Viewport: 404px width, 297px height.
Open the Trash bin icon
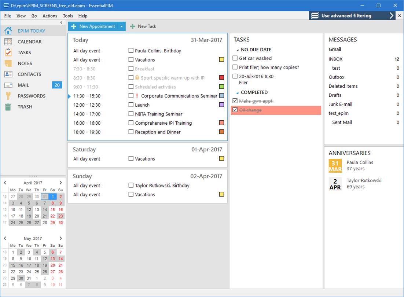pyautogui.click(x=8, y=107)
